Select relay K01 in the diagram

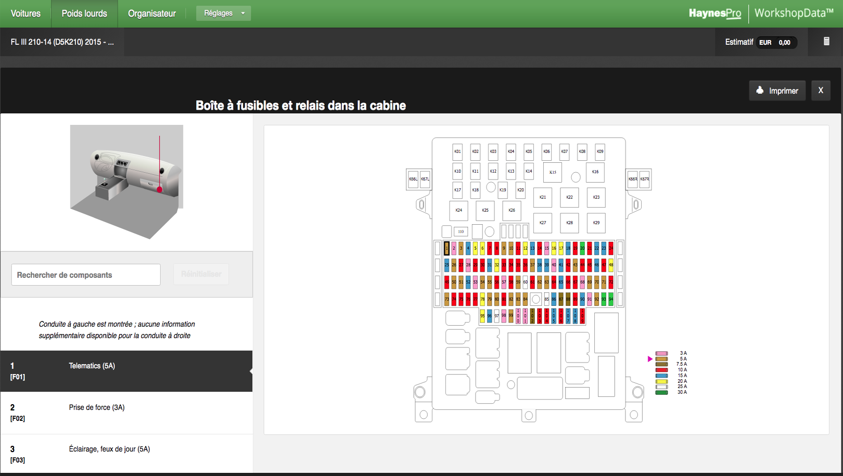pyautogui.click(x=457, y=151)
